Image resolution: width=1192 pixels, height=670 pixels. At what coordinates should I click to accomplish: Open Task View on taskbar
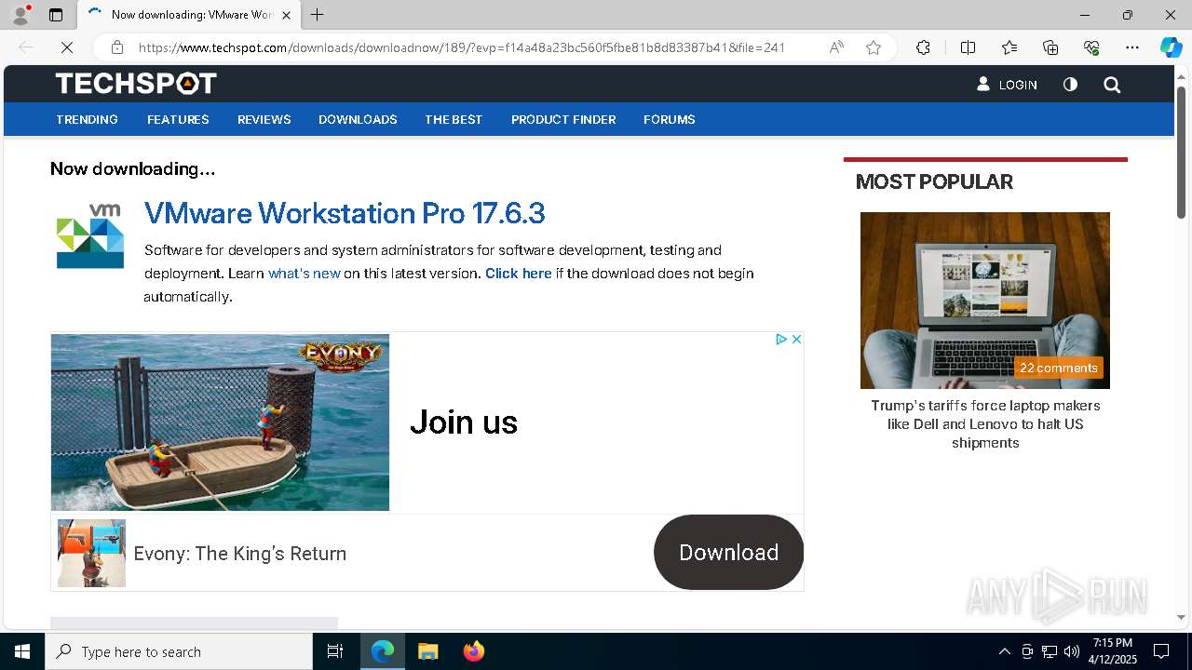pyautogui.click(x=335, y=651)
